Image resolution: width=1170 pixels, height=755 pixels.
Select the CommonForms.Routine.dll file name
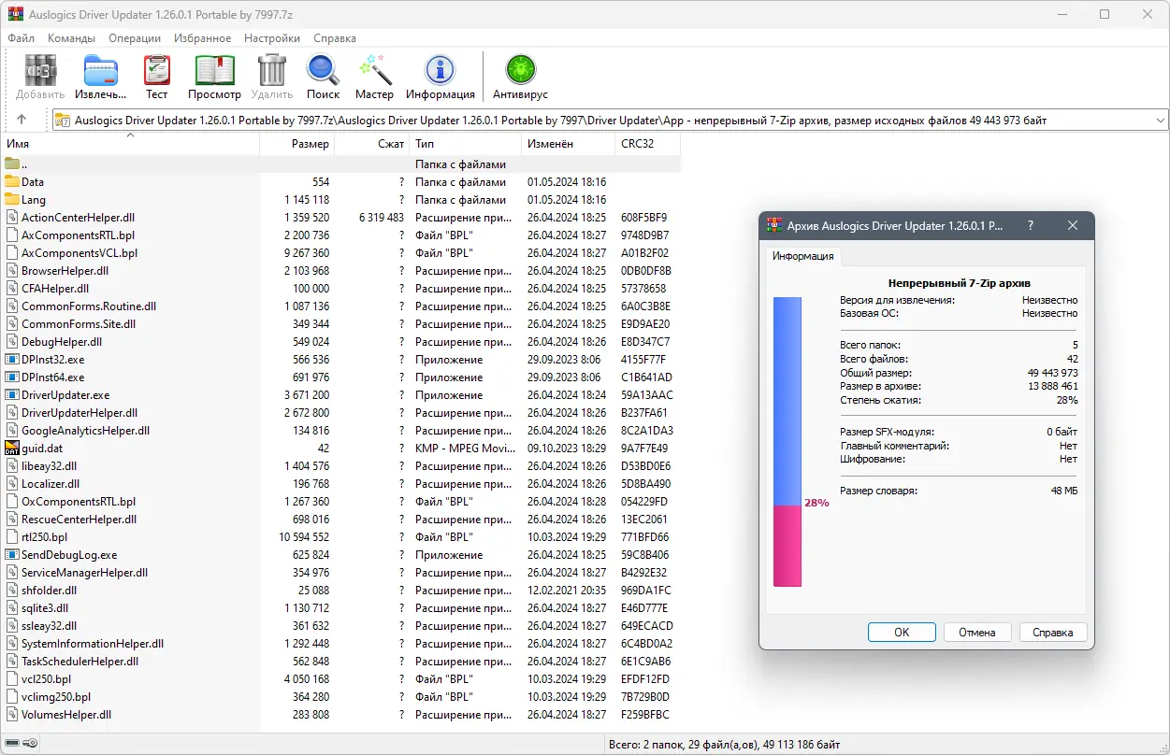coord(89,306)
